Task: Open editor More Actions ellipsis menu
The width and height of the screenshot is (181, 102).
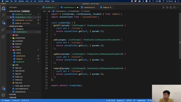Action: [x=178, y=7]
